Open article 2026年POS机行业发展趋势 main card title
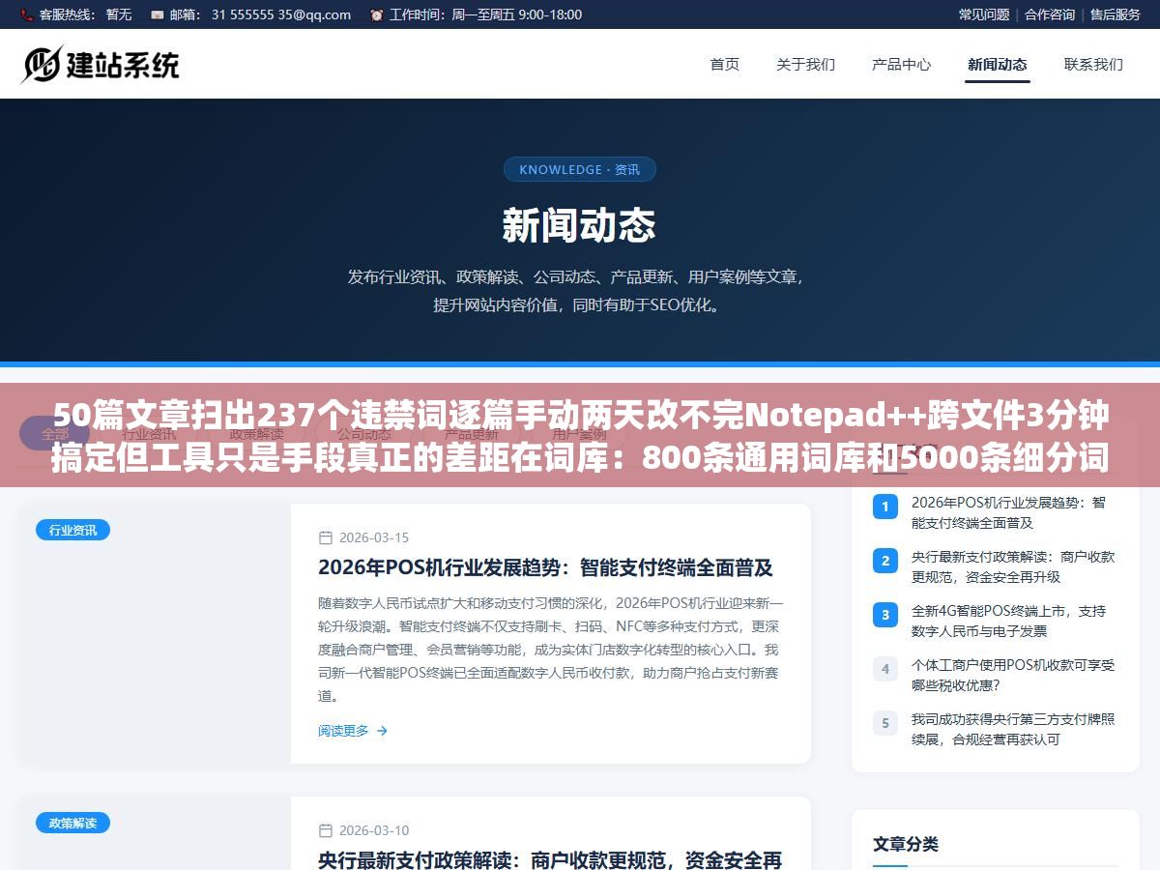This screenshot has height=870, width=1160. click(x=545, y=567)
